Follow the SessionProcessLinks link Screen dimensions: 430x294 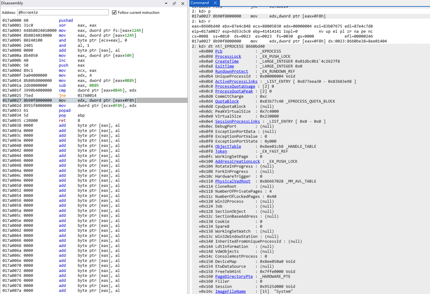pos(237,122)
